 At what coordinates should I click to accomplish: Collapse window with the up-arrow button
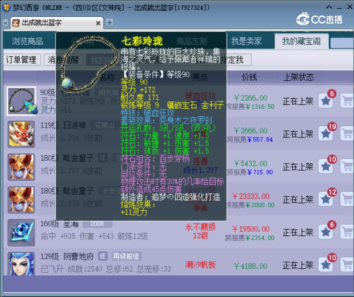coord(329,7)
